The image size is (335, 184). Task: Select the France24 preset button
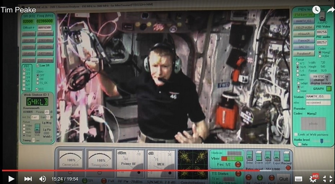(304, 40)
